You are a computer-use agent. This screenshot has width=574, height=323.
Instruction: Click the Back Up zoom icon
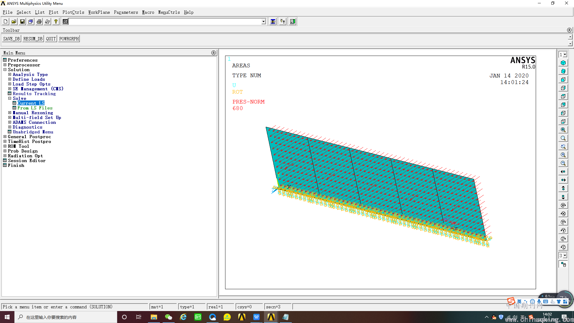[x=563, y=147]
